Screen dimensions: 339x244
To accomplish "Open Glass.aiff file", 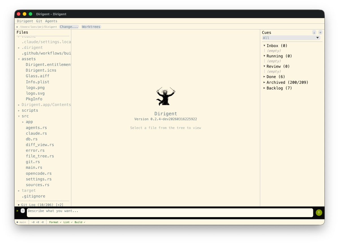I will point(38,76).
